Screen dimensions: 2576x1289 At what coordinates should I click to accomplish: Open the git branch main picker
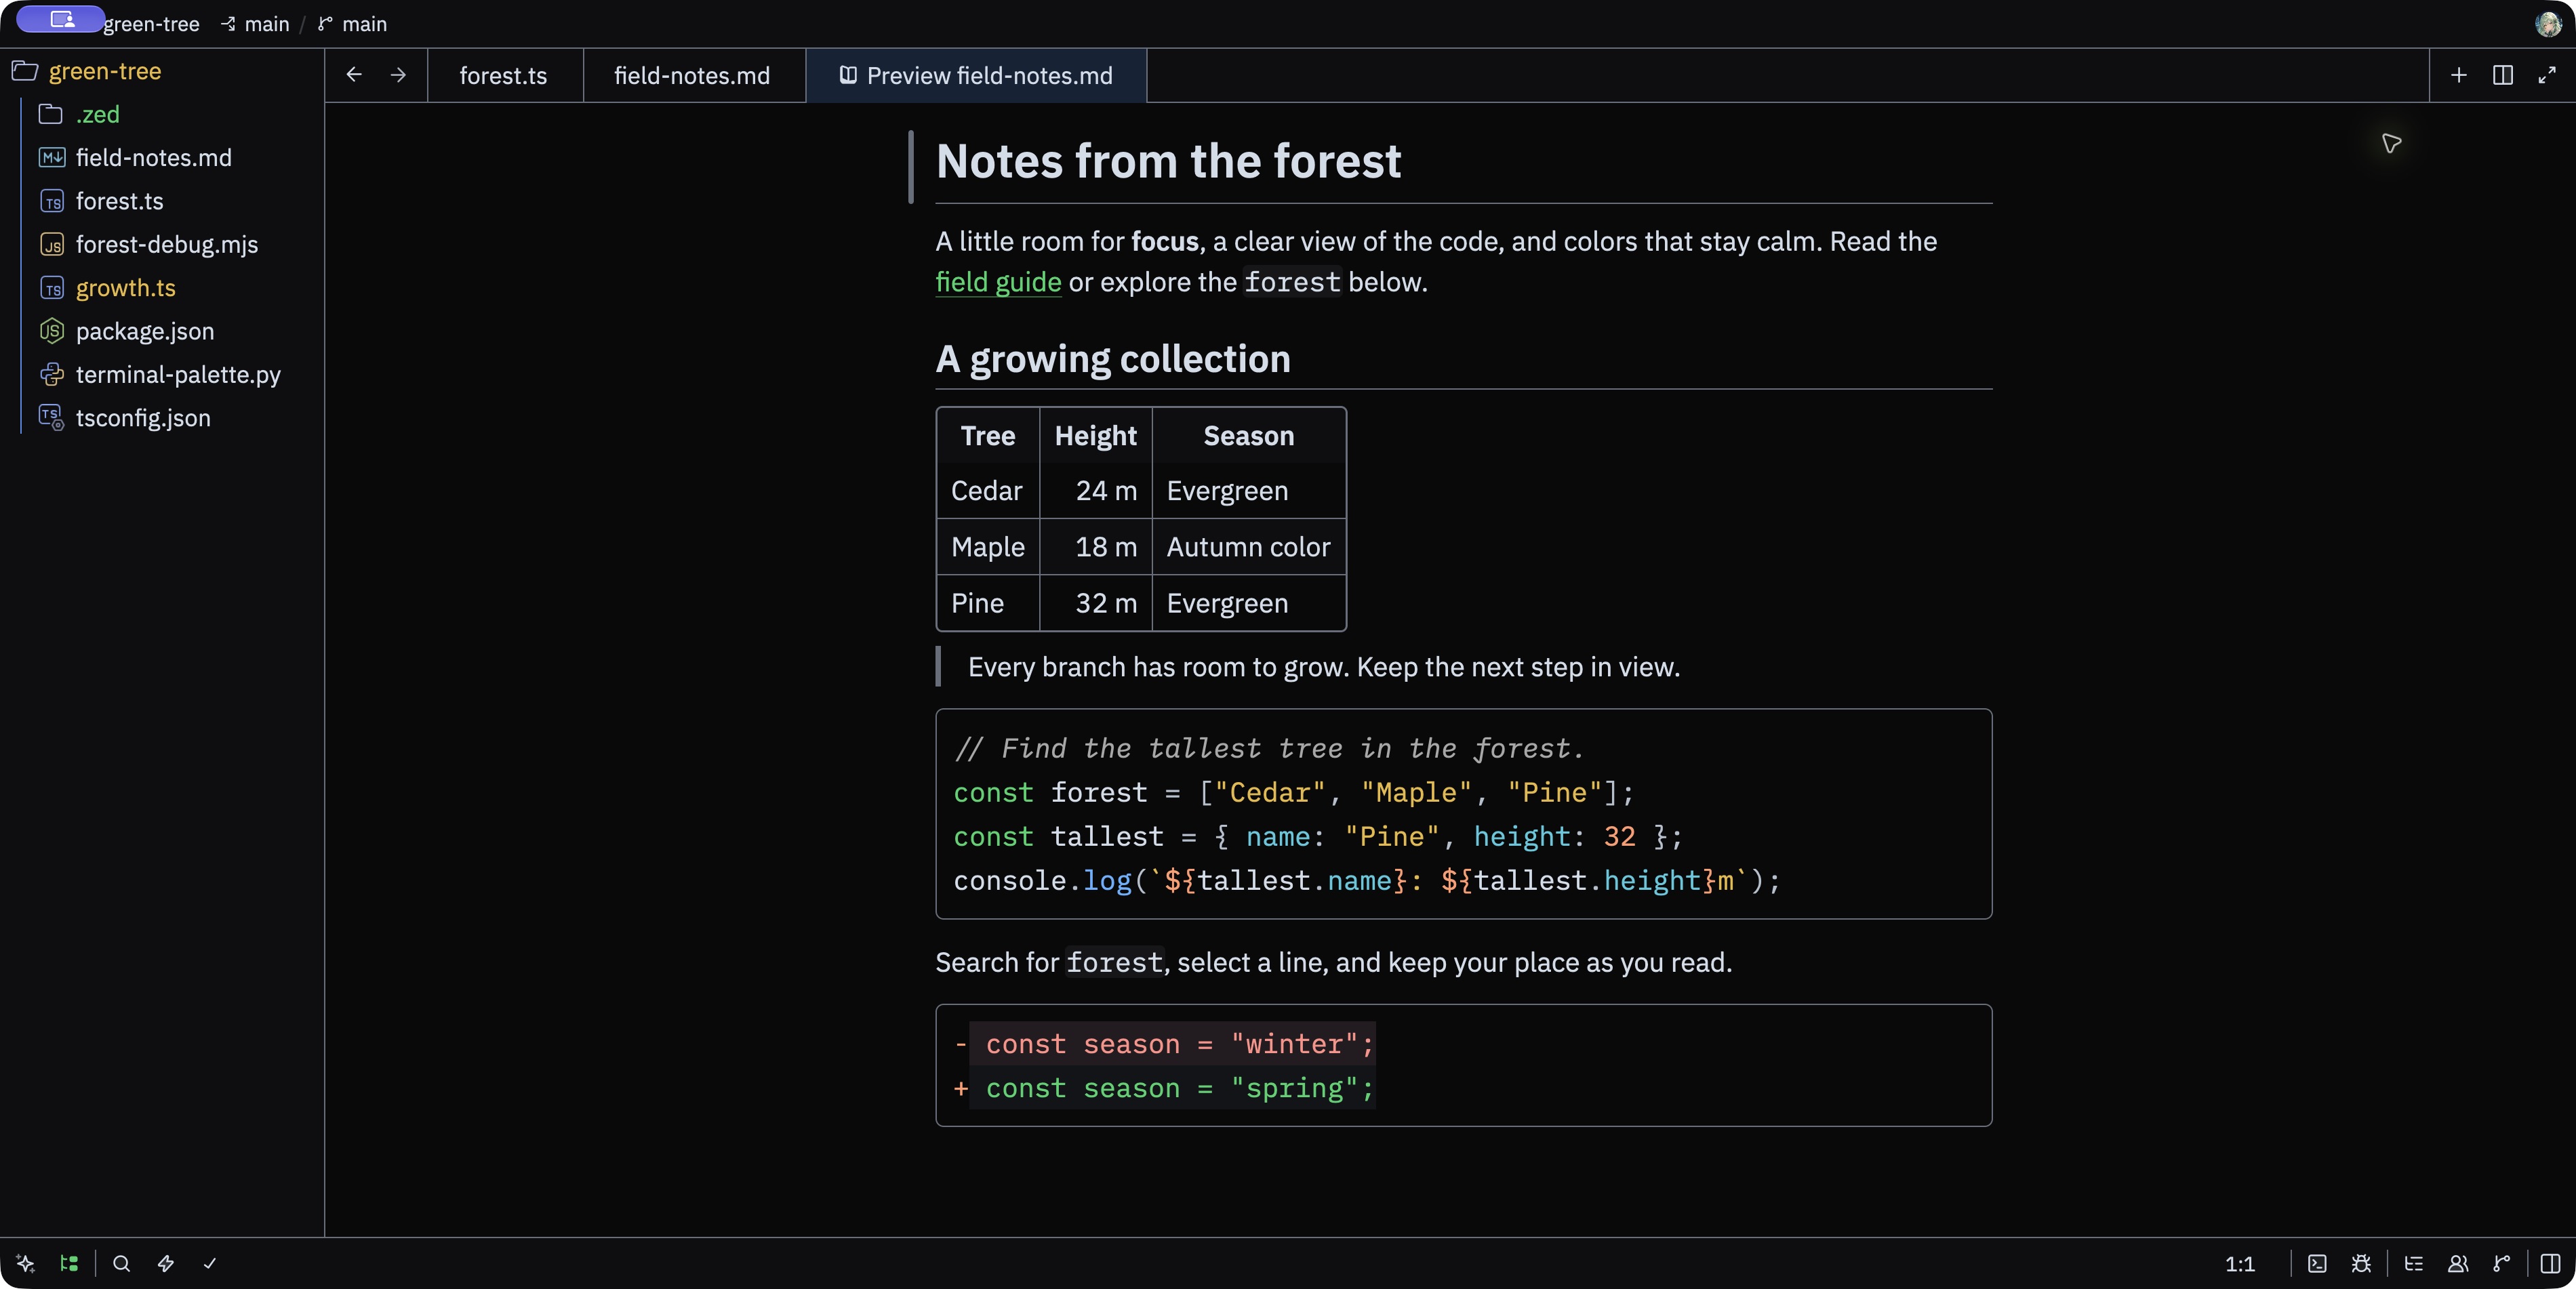(x=352, y=24)
